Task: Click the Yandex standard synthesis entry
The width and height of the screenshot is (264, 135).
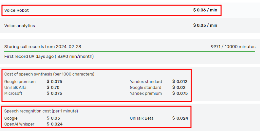Action: pyautogui.click(x=146, y=82)
